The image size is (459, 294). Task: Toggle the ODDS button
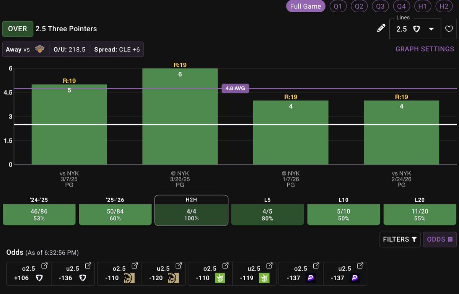click(440, 239)
